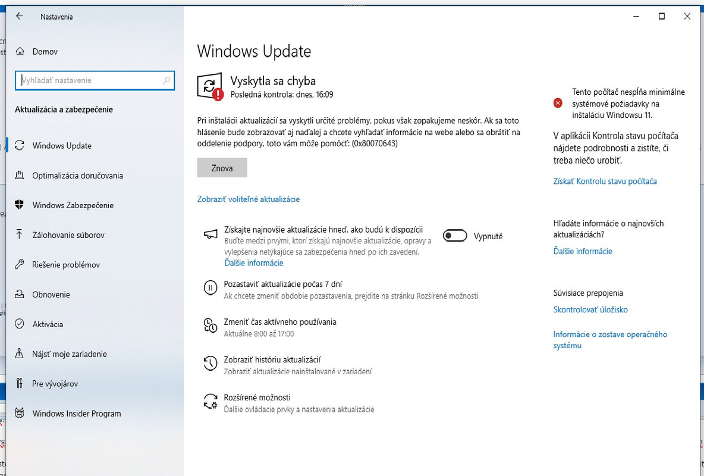Image resolution: width=704 pixels, height=476 pixels.
Task: Click the pause icon for Pozastaviť aktualizácie
Action: tap(210, 287)
